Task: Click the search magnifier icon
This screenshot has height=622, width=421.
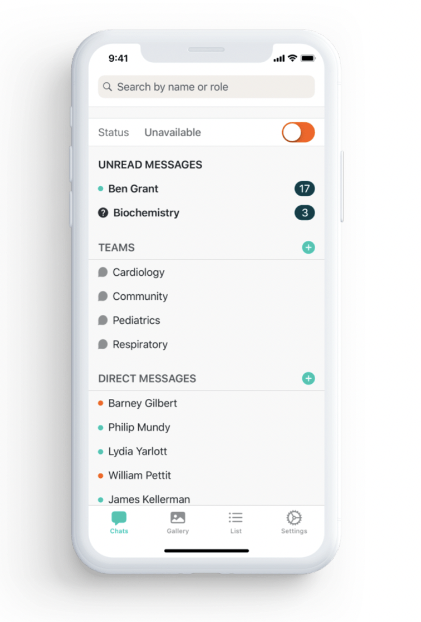Action: 107,86
